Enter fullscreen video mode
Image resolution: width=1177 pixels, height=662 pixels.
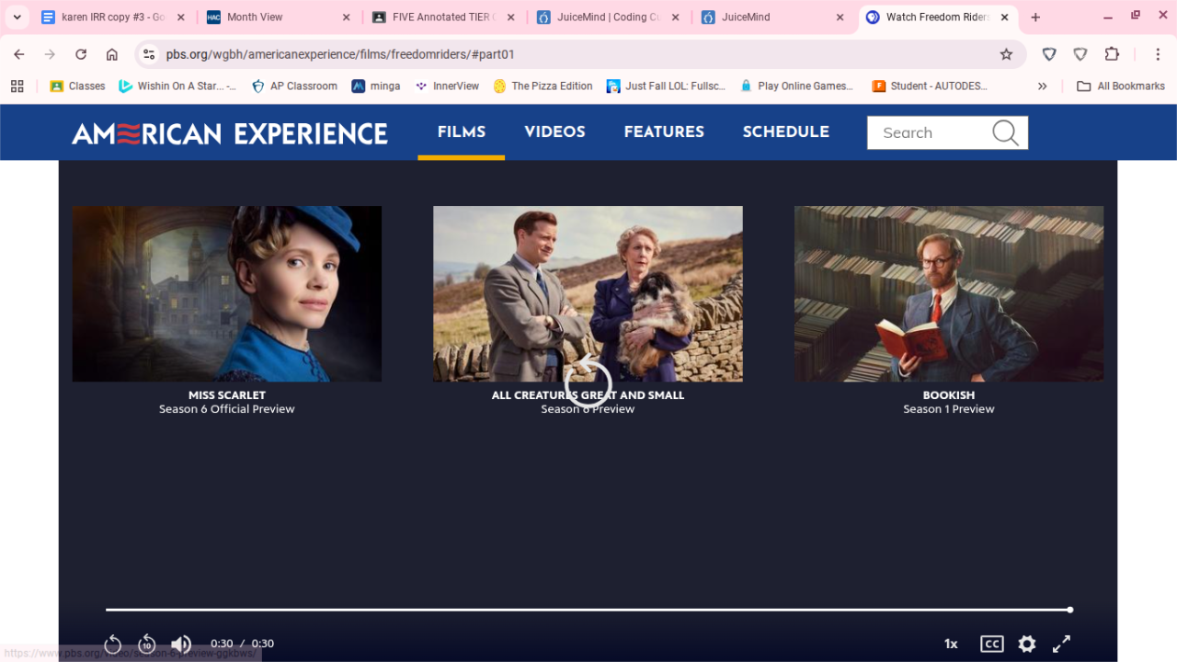pyautogui.click(x=1061, y=644)
